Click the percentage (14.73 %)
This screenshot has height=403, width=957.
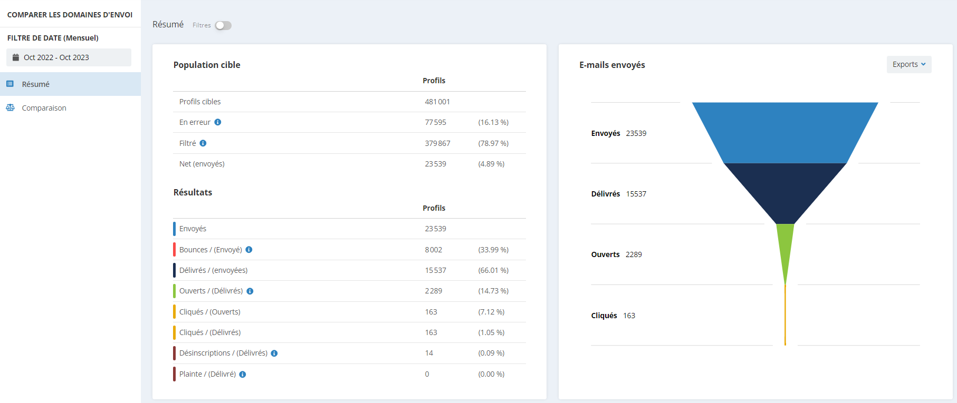493,291
